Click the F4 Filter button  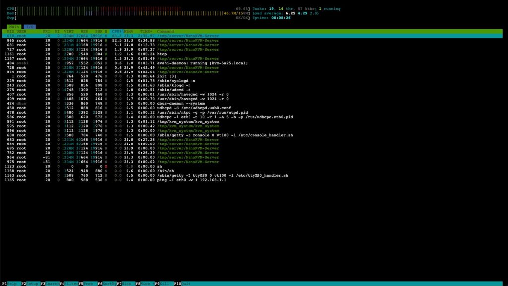(69, 284)
